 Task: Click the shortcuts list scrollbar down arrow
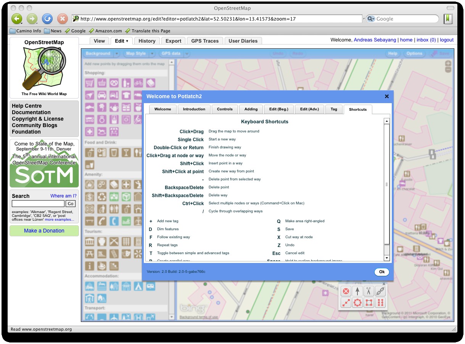pos(386,258)
